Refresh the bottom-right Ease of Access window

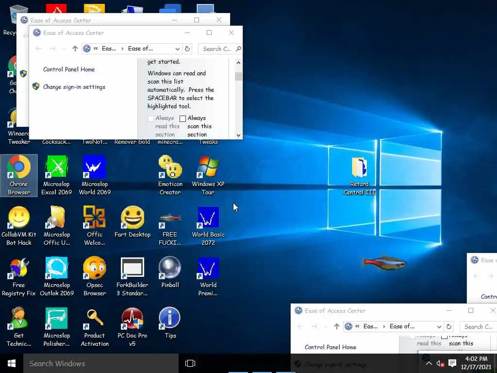(x=449, y=327)
